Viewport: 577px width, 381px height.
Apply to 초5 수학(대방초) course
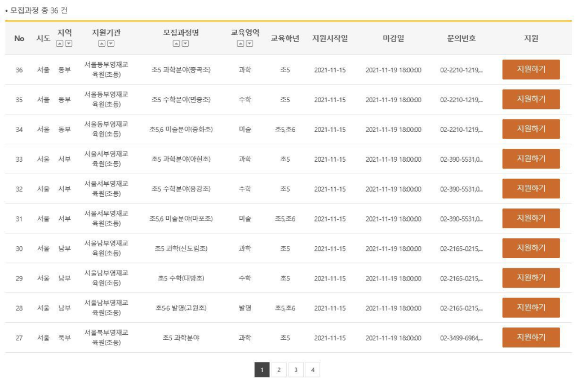click(x=531, y=278)
